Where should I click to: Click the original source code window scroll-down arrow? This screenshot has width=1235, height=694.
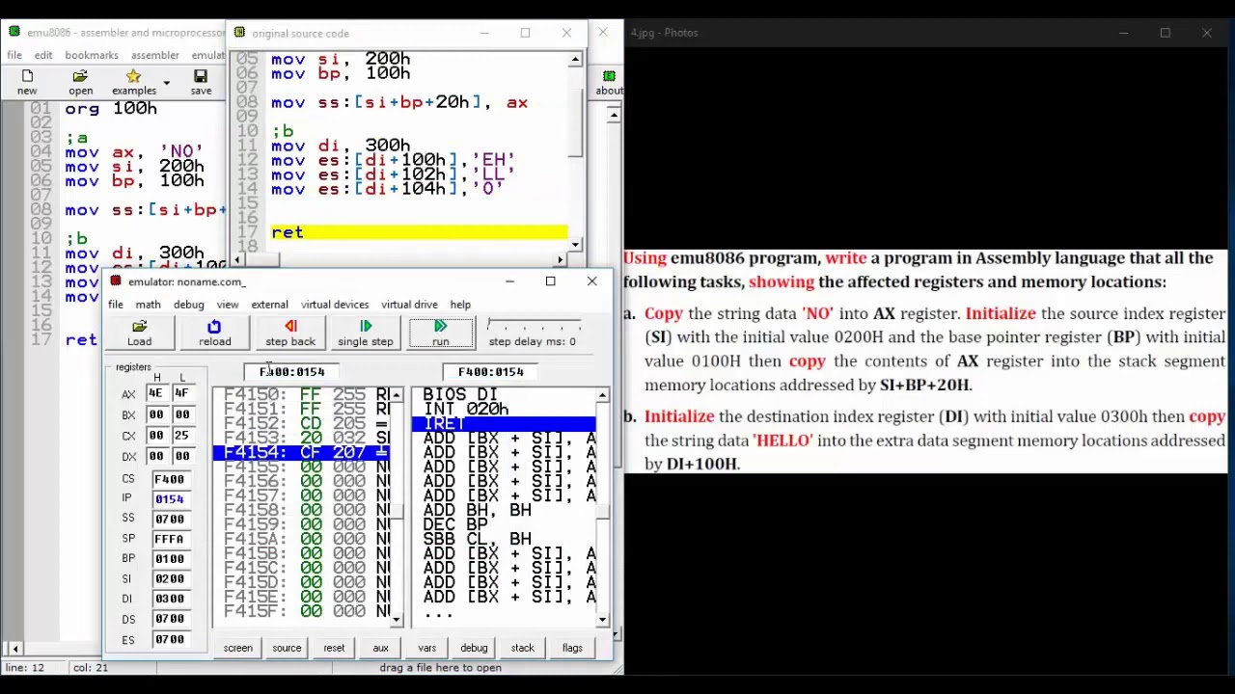click(575, 245)
